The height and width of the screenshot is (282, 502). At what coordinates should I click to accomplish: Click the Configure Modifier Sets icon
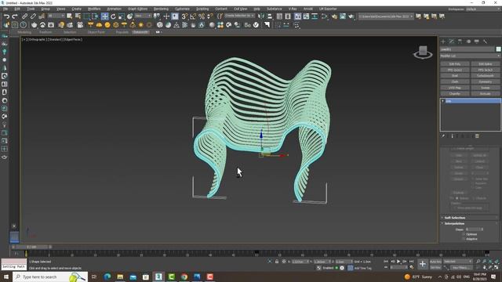[x=477, y=136]
